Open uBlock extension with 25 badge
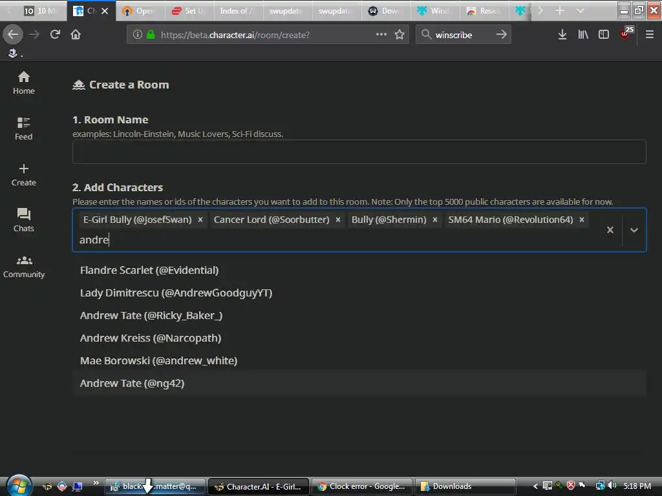The width and height of the screenshot is (662, 496). (x=626, y=34)
